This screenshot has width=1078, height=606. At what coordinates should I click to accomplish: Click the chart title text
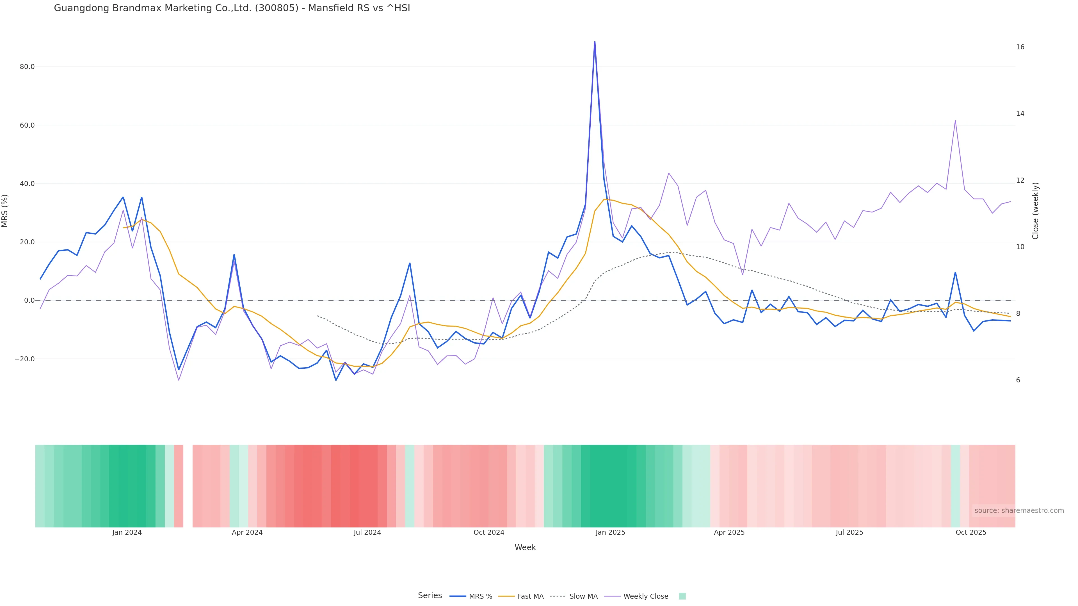point(232,8)
